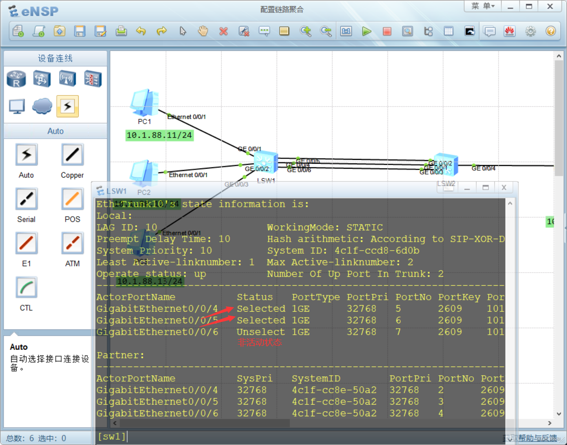Click Unselect status for GigabitEthernet0/0/6
This screenshot has height=445, width=567.
[261, 332]
